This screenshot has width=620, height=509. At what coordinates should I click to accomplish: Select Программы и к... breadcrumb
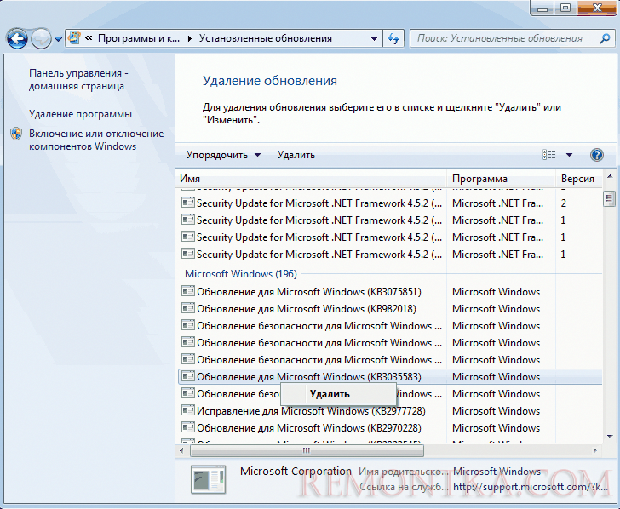(138, 38)
